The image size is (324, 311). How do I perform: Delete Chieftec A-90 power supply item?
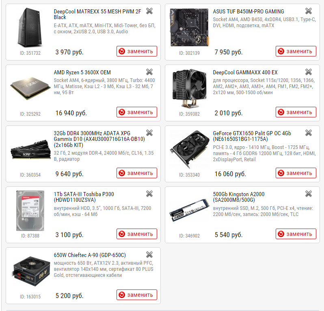[149, 255]
